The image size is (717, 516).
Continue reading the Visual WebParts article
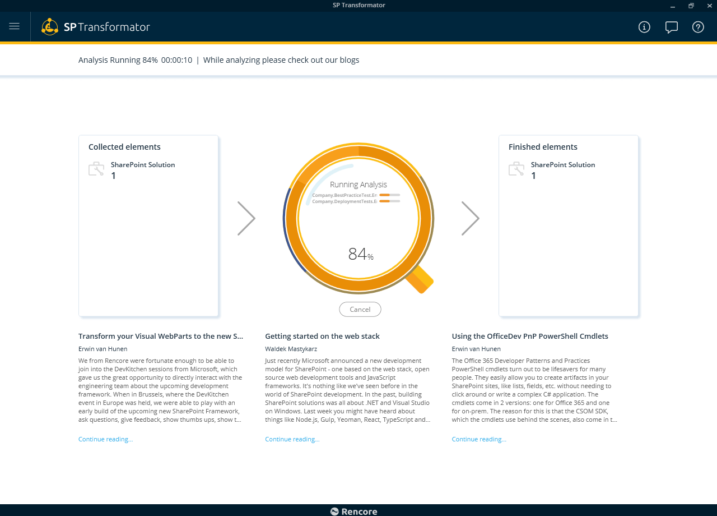(x=105, y=439)
